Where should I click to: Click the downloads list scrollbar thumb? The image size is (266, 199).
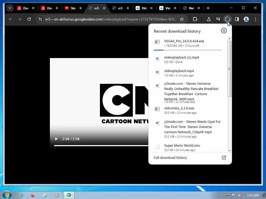pos(229,69)
